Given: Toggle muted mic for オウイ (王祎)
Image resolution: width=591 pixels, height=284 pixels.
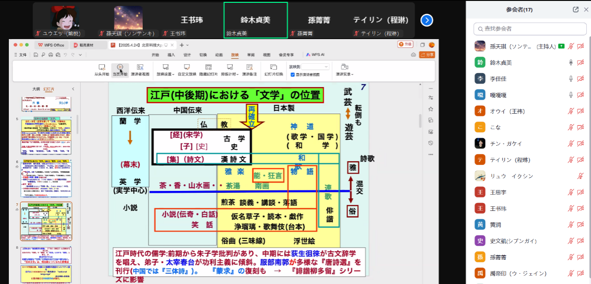Looking at the screenshot, I should [x=570, y=111].
